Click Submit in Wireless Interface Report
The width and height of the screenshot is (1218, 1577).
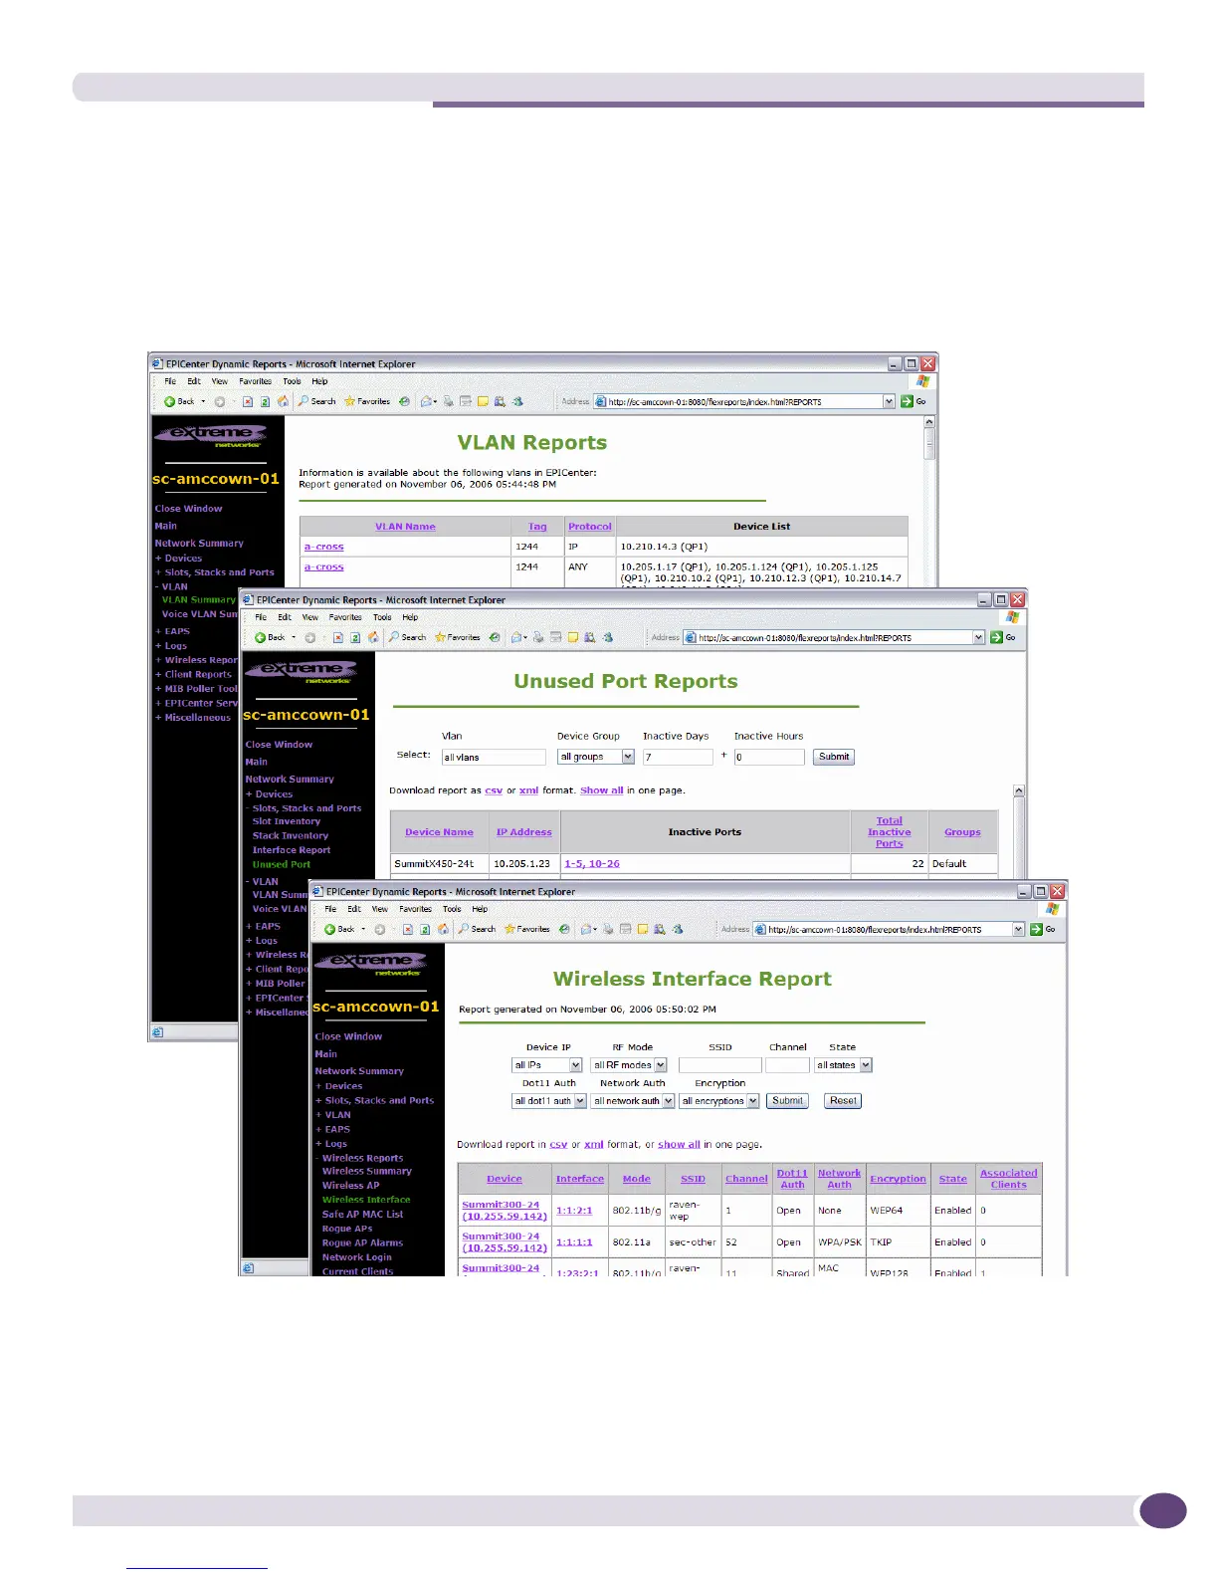787,1101
